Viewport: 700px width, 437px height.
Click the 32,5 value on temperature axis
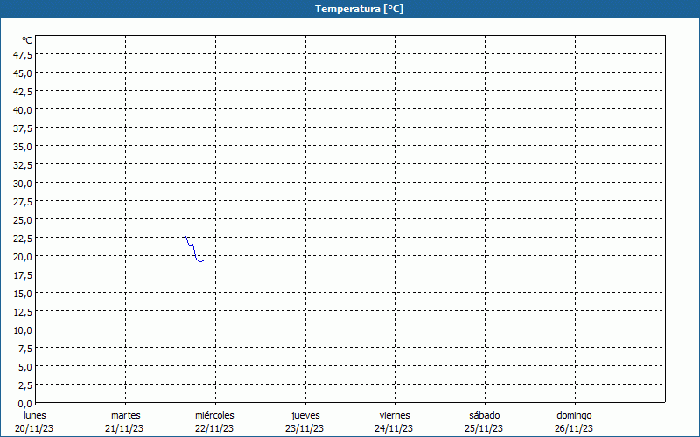point(24,165)
